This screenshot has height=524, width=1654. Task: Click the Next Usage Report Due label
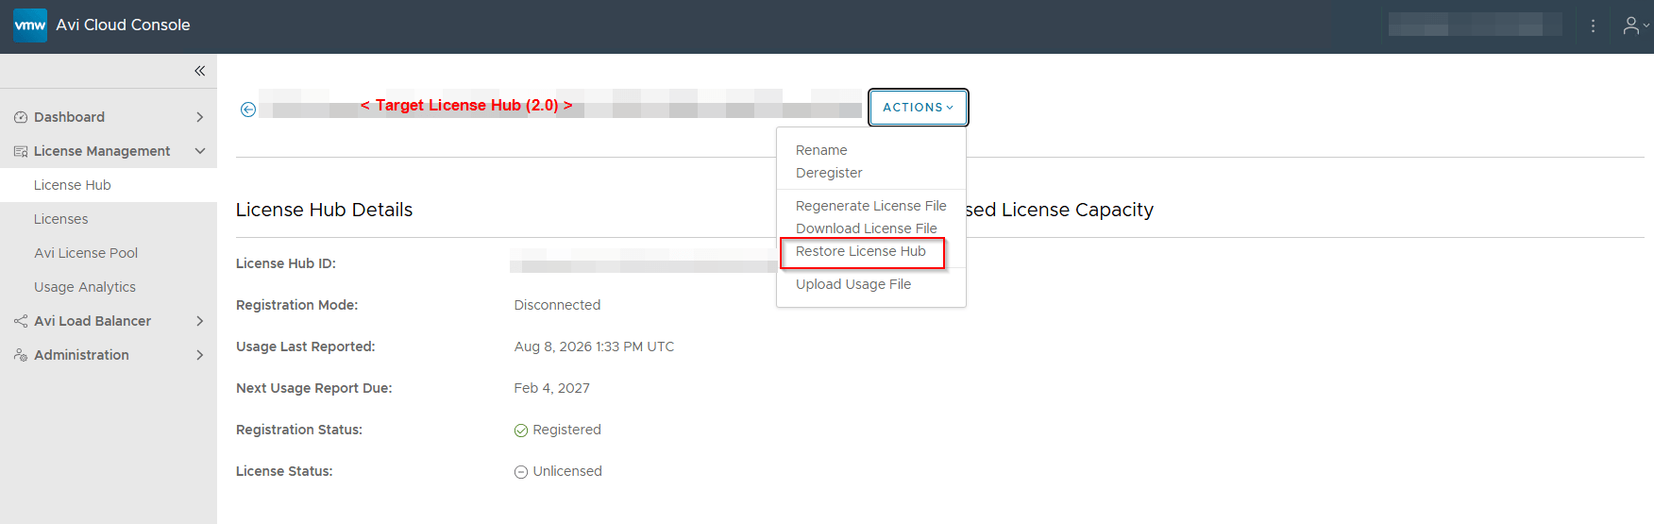pyautogui.click(x=314, y=388)
